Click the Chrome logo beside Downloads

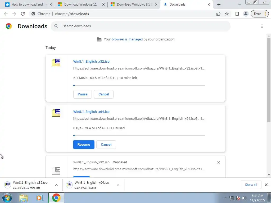pyautogui.click(x=9, y=26)
